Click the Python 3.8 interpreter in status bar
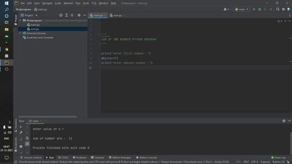This screenshot has height=164, width=292. [278, 162]
